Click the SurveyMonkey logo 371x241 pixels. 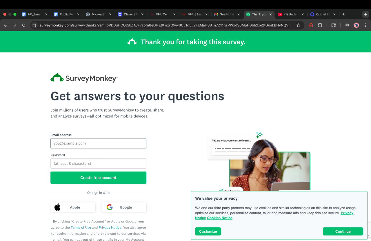(x=84, y=78)
